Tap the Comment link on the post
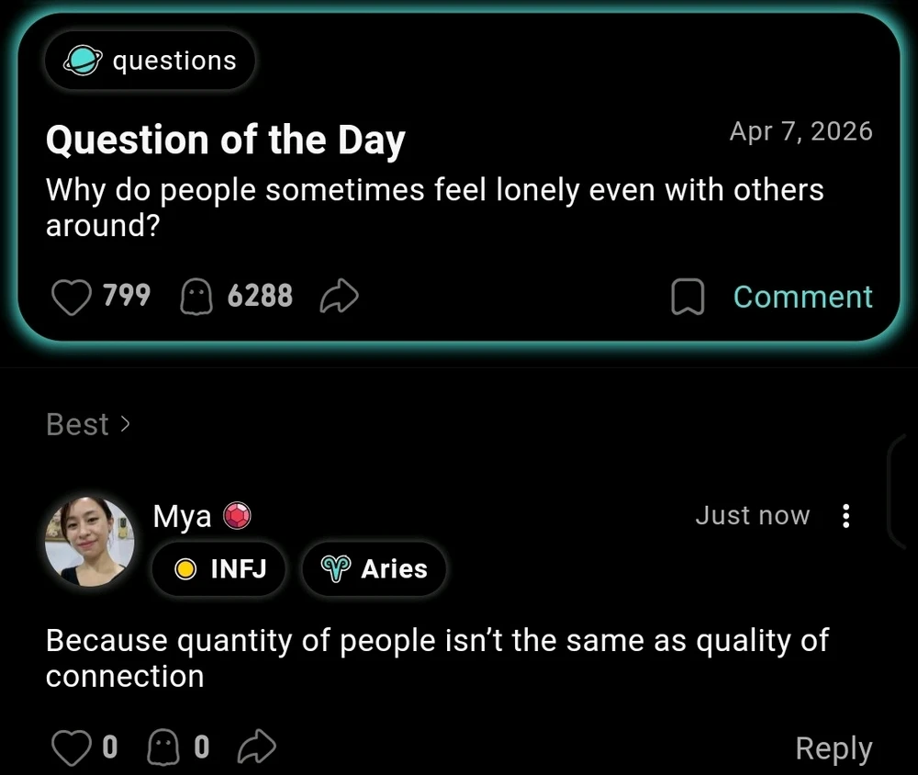 point(802,297)
